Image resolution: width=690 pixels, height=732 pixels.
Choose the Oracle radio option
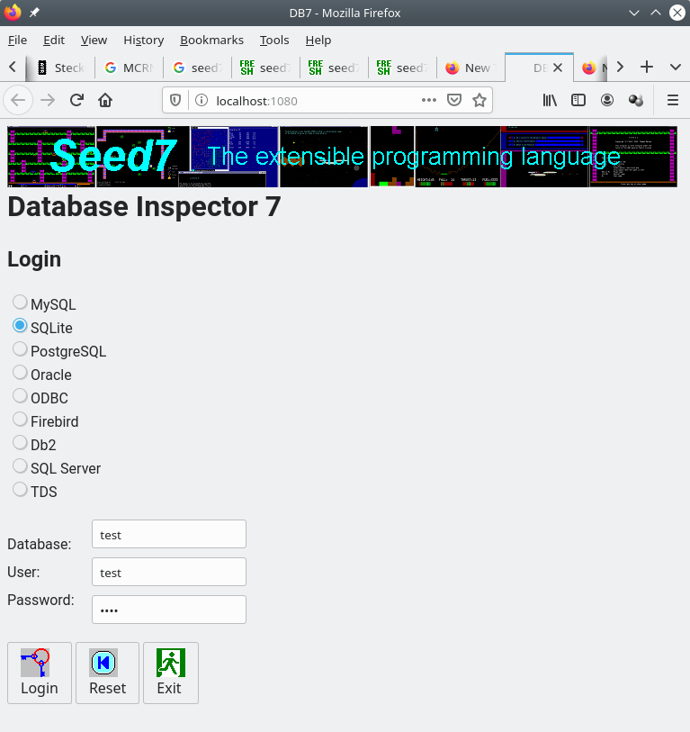click(20, 372)
